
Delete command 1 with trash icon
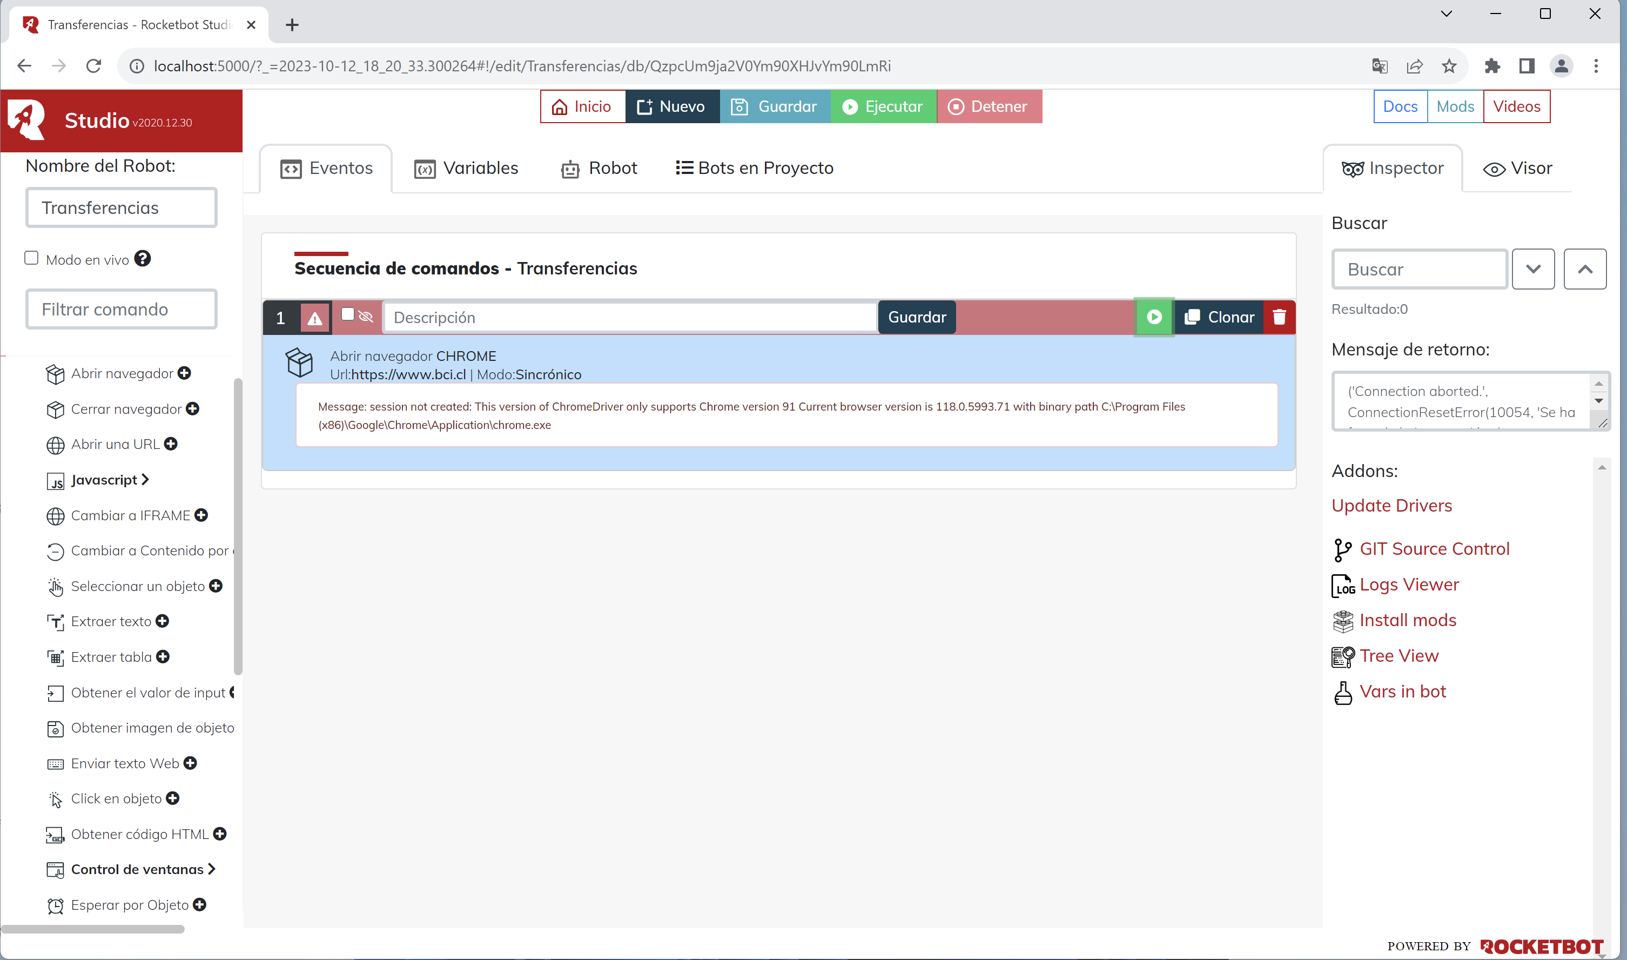click(1279, 317)
